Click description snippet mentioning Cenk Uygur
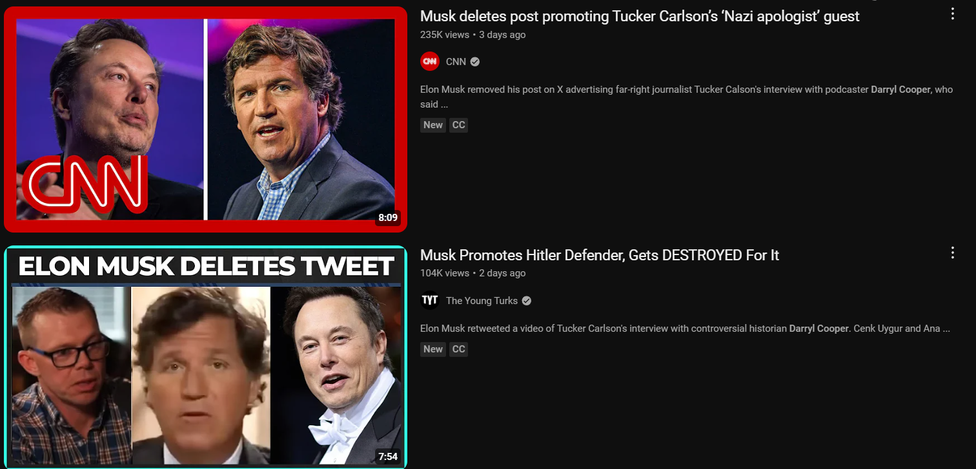The width and height of the screenshot is (976, 469). pyautogui.click(x=684, y=329)
